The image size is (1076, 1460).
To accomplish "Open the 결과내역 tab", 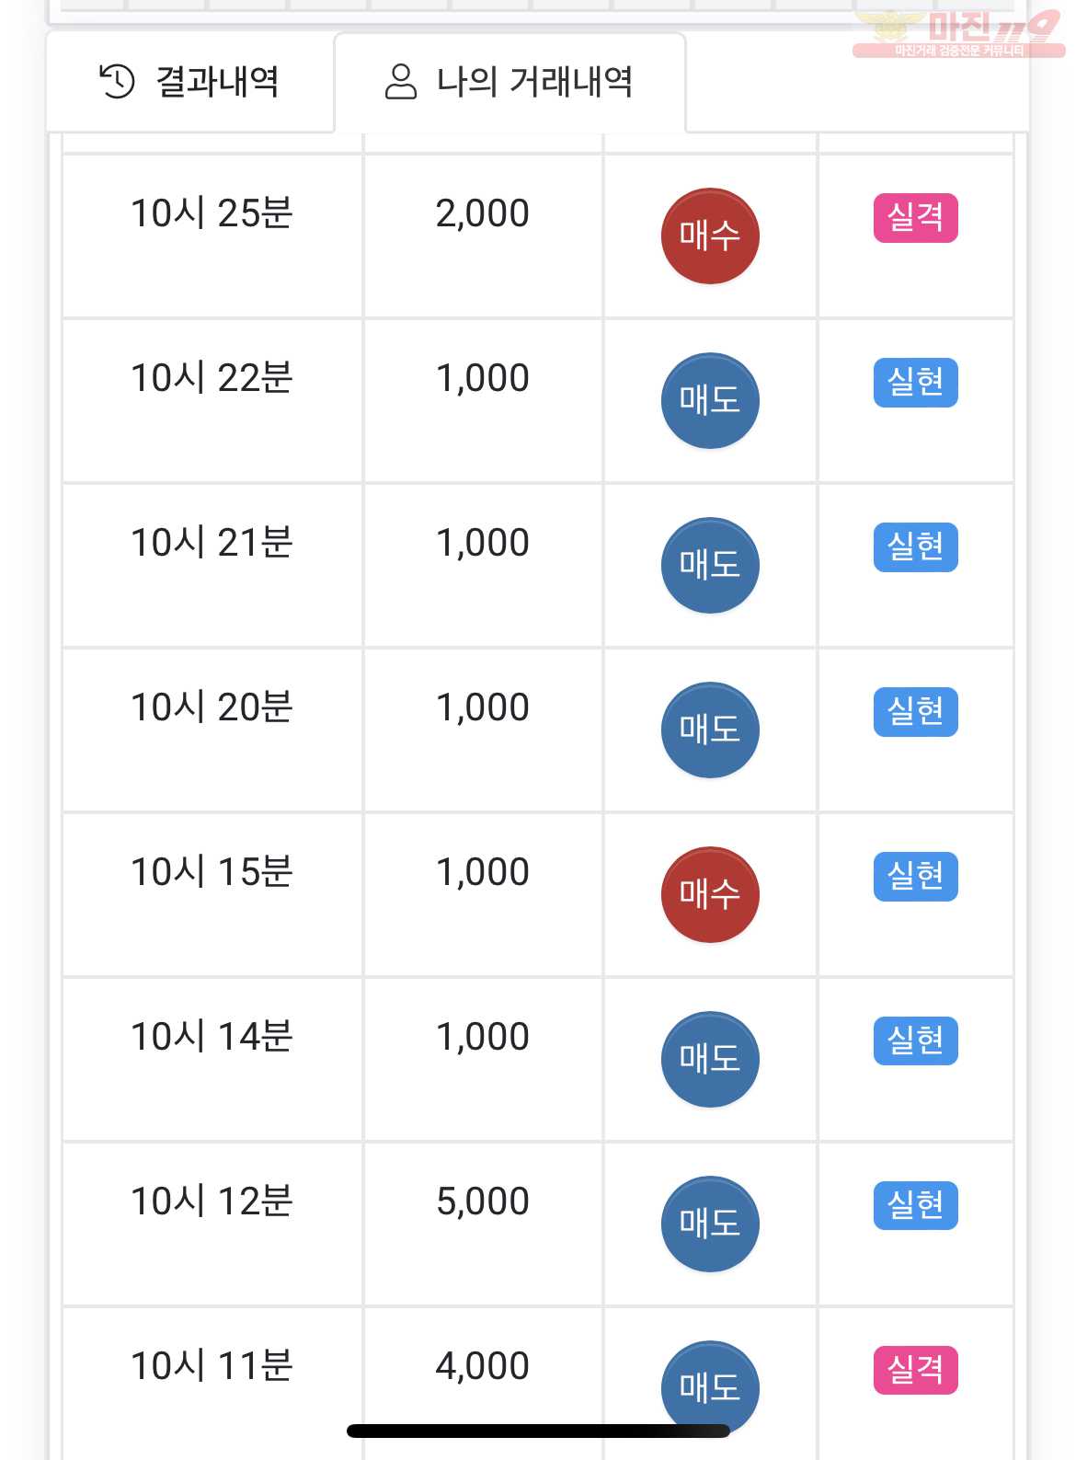I will coord(189,82).
